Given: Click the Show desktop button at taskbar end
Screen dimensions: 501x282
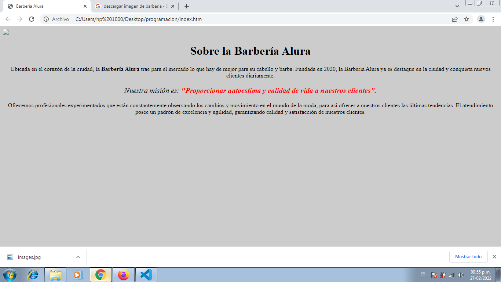Looking at the screenshot, I should coord(498,275).
